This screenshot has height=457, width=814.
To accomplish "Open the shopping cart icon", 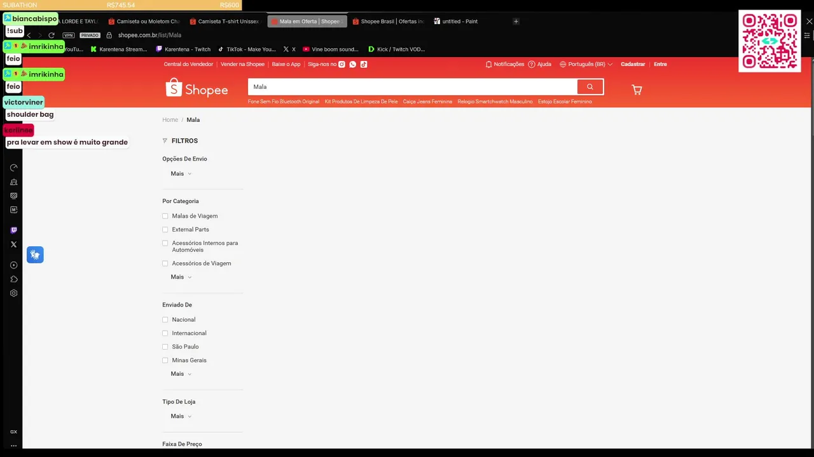I will click(x=637, y=89).
